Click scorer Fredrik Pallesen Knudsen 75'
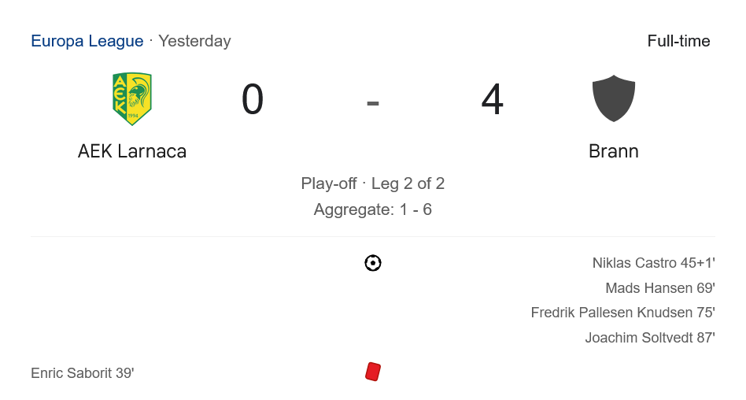The width and height of the screenshot is (746, 400). [x=622, y=313]
